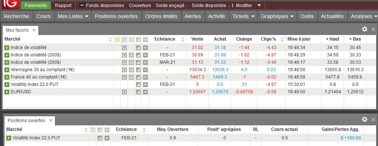Click Achat price 5469.3 for France 40
The image size is (378, 146).
coord(220,77)
